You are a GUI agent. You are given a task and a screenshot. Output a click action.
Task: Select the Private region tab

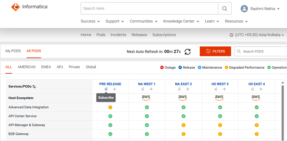click(x=74, y=67)
